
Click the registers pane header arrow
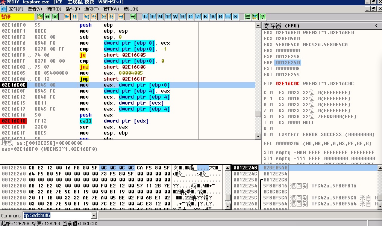pos(376,25)
